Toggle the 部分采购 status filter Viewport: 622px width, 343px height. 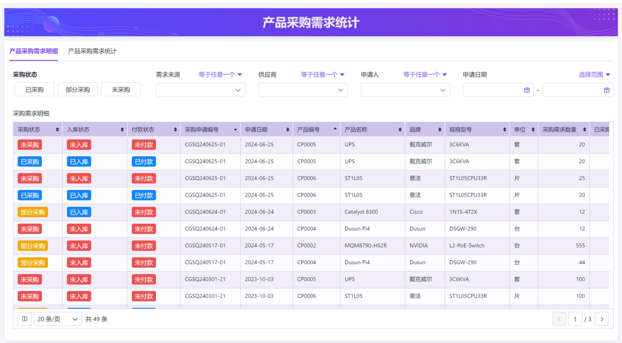tap(78, 90)
